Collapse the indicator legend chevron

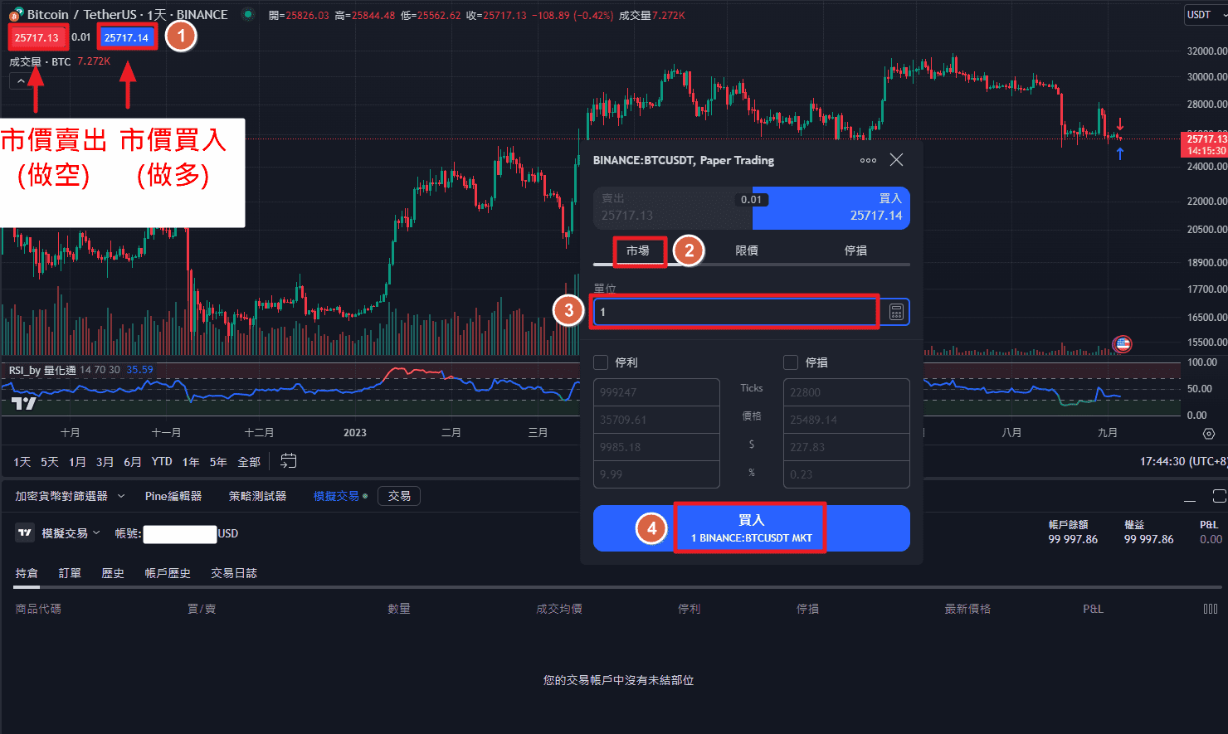tap(21, 81)
